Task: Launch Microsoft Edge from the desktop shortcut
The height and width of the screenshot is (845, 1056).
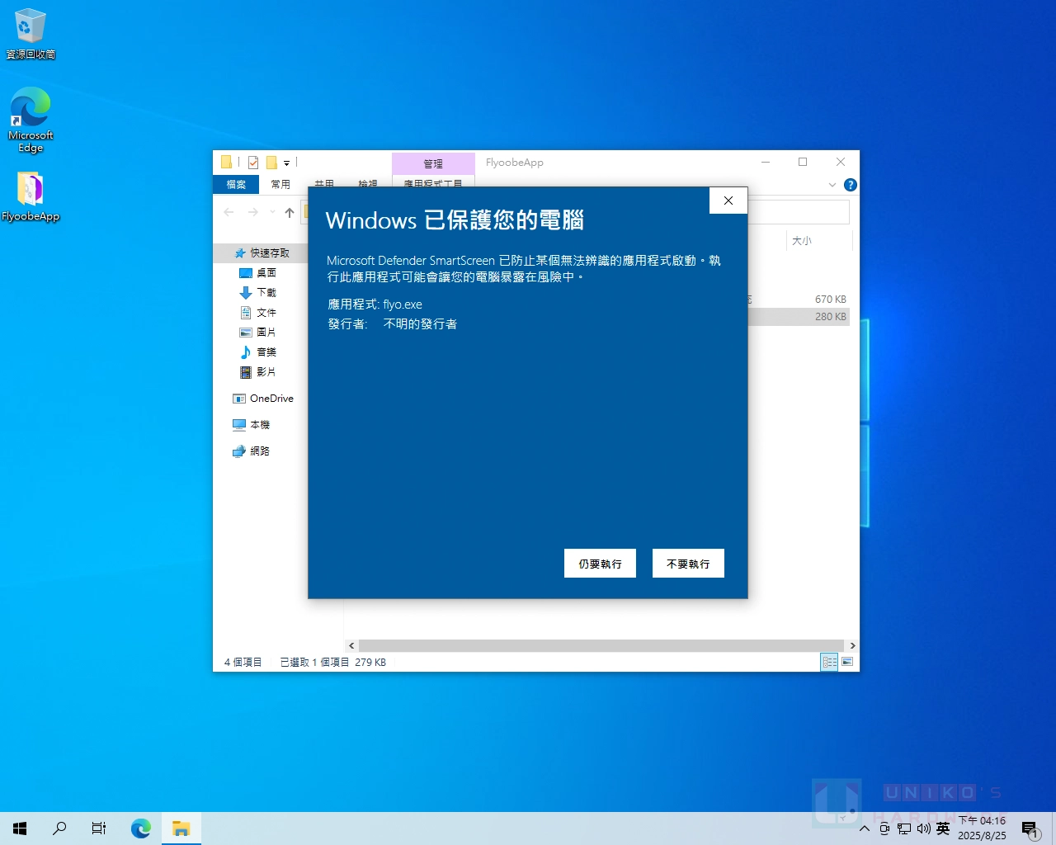Action: (31, 120)
